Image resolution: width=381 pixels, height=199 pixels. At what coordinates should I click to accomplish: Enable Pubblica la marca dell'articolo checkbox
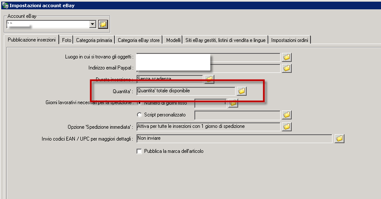click(x=139, y=151)
